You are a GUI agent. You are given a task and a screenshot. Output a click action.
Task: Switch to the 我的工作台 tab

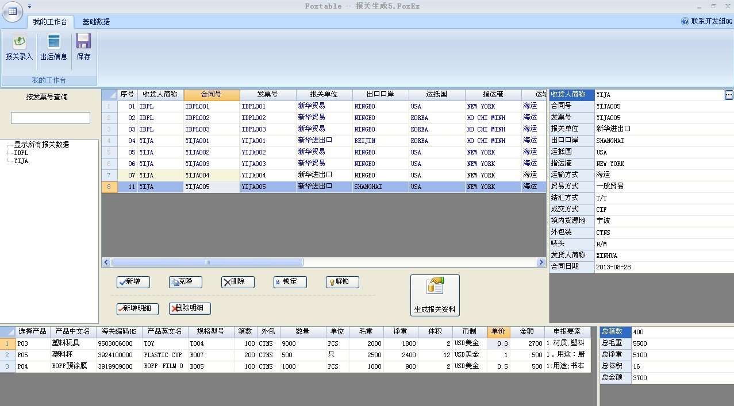point(50,22)
